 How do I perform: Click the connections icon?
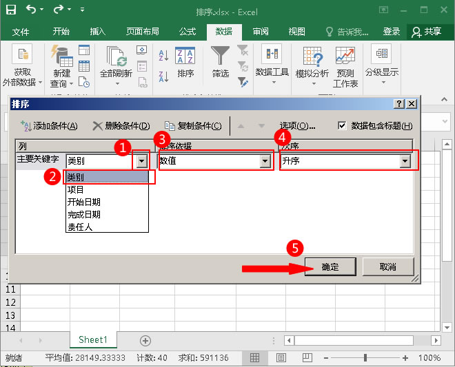pos(141,50)
